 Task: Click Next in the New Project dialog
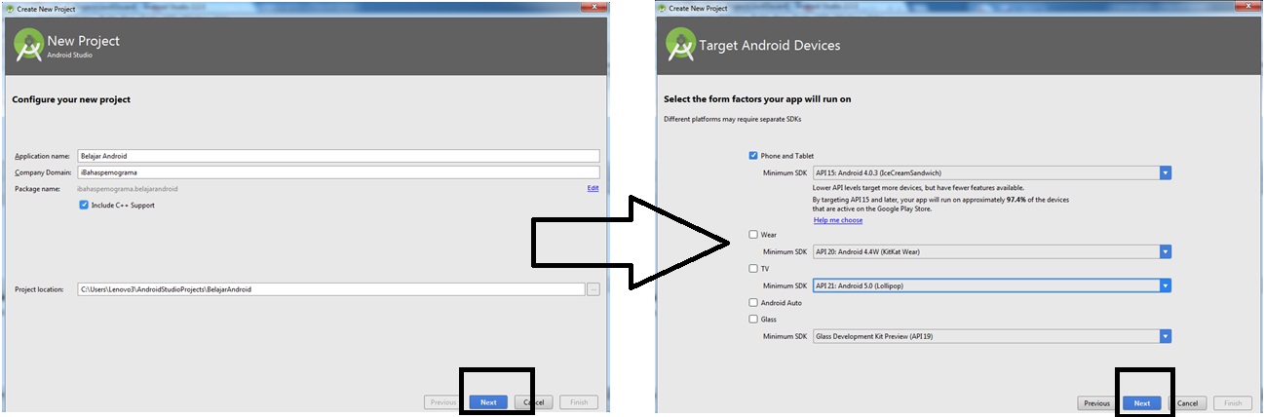(488, 402)
